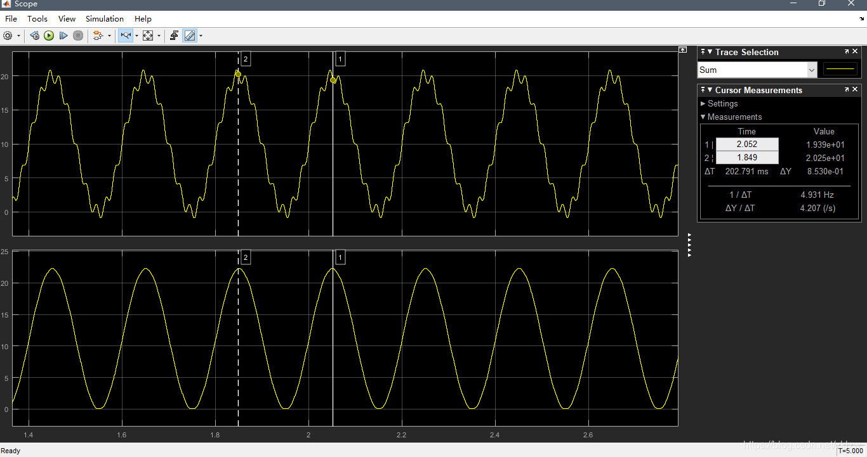The image size is (867, 457).
Task: Open the Help menu
Action: coord(143,19)
